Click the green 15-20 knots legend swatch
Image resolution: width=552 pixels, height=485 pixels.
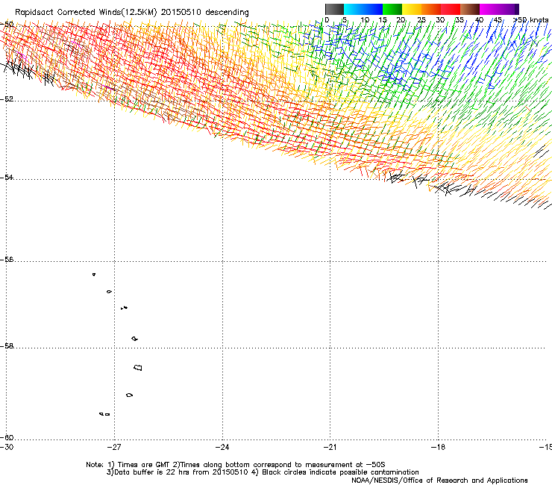392,9
